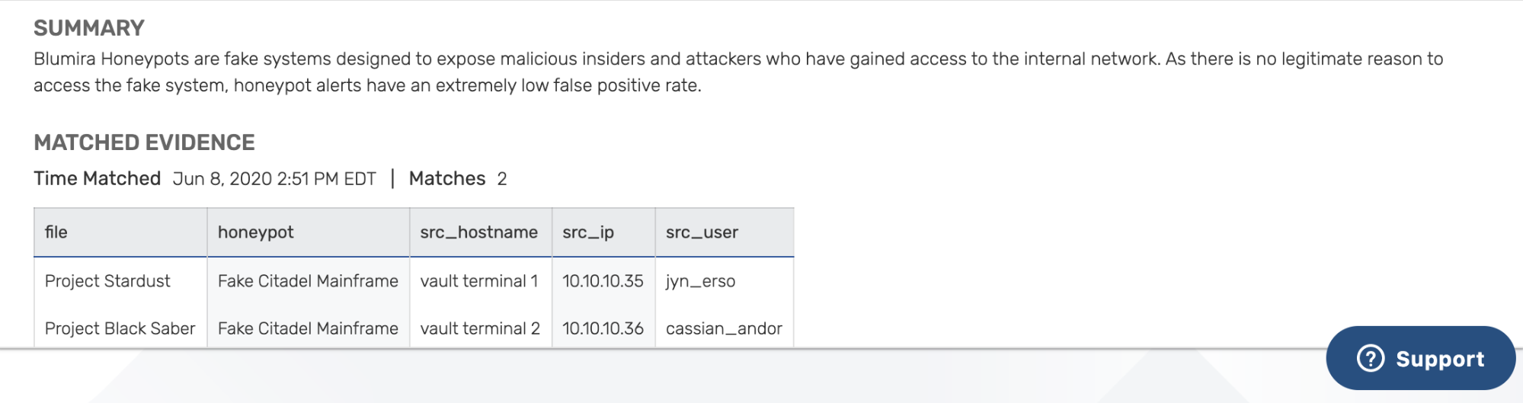Click the src_user column header

coord(725,232)
